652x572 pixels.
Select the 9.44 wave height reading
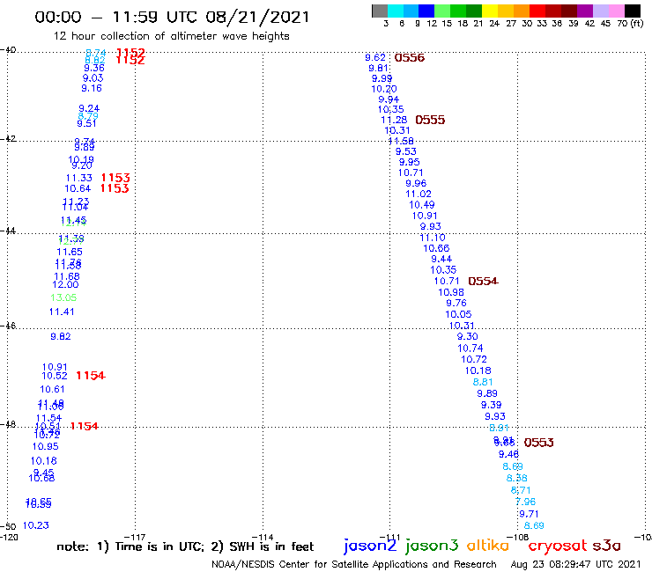(x=441, y=260)
